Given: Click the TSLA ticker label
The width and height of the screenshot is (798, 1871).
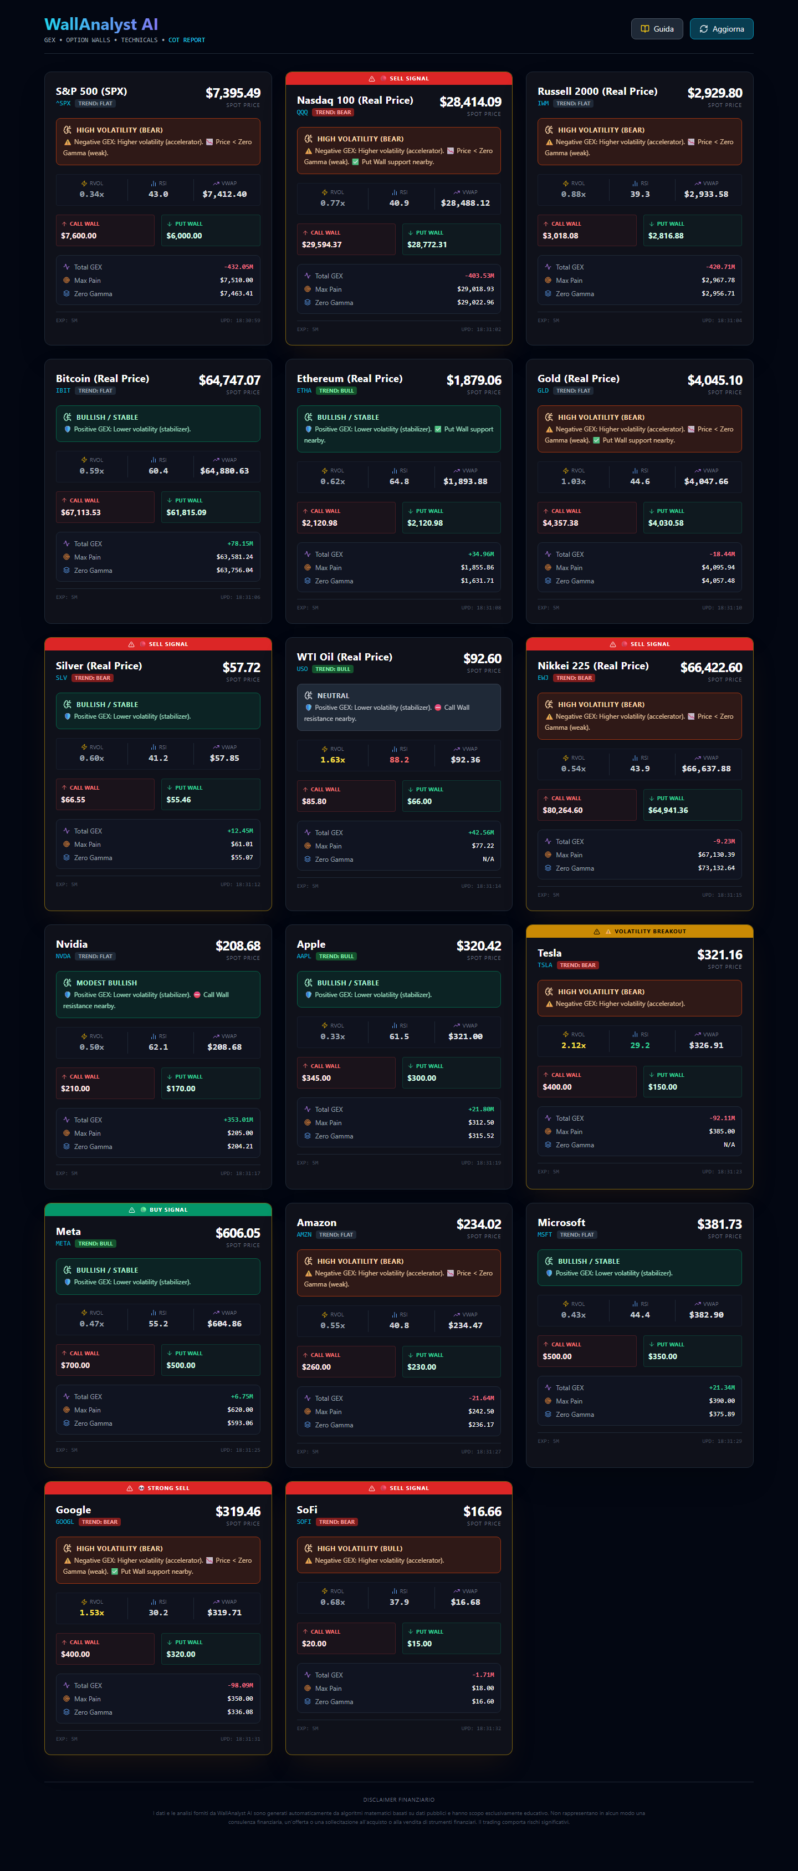Looking at the screenshot, I should pos(545,965).
